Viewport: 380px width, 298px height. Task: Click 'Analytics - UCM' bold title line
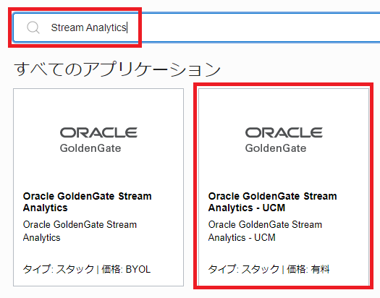tap(247, 208)
